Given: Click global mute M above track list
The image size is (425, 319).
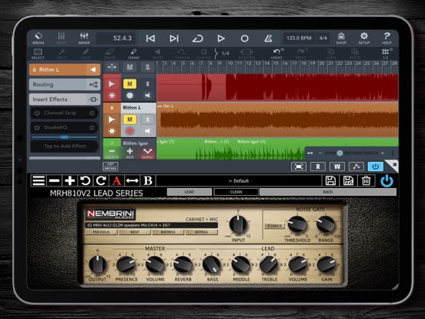Looking at the screenshot, I should [x=130, y=67].
